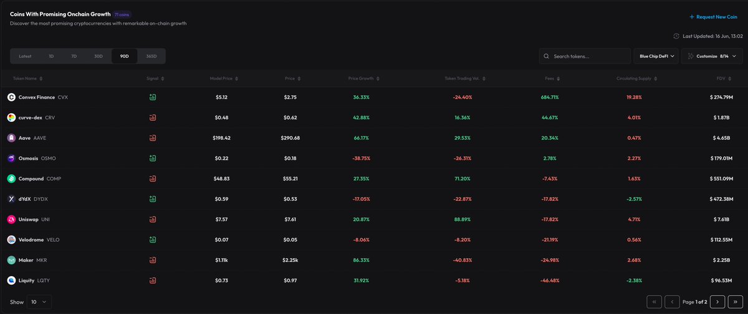Image resolution: width=748 pixels, height=314 pixels.
Task: Focus the Search tokens input field
Action: click(x=585, y=56)
